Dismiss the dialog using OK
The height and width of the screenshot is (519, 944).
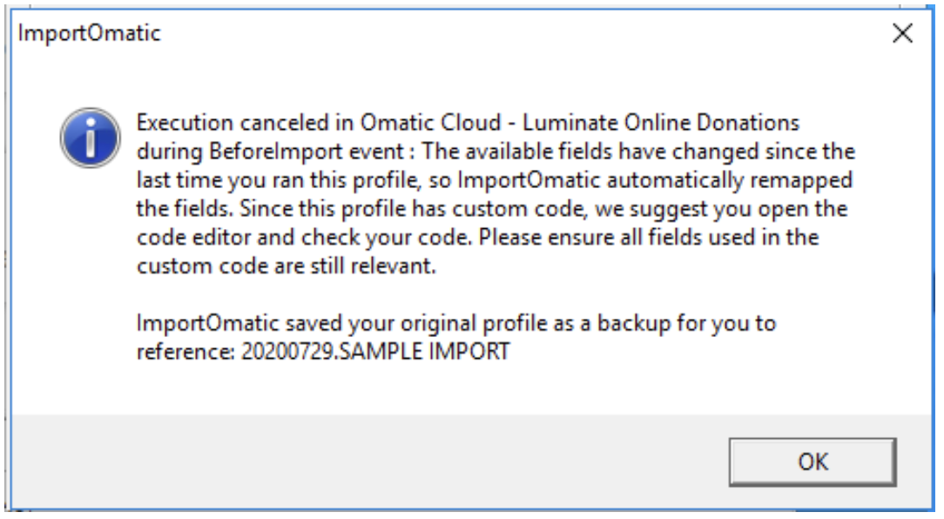click(813, 462)
